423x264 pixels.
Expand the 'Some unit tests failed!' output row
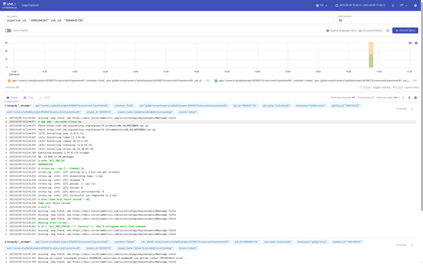tap(211, 203)
